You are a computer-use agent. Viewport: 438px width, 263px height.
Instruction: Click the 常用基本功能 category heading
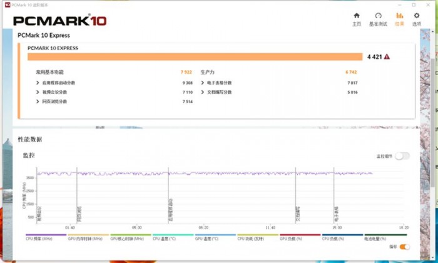point(49,73)
